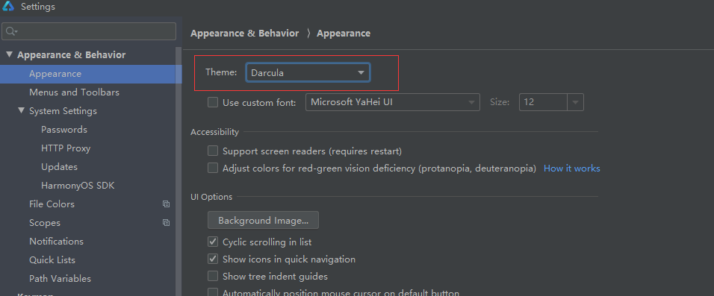Collapse the System Settings tree node
This screenshot has width=714, height=296.
tap(22, 110)
